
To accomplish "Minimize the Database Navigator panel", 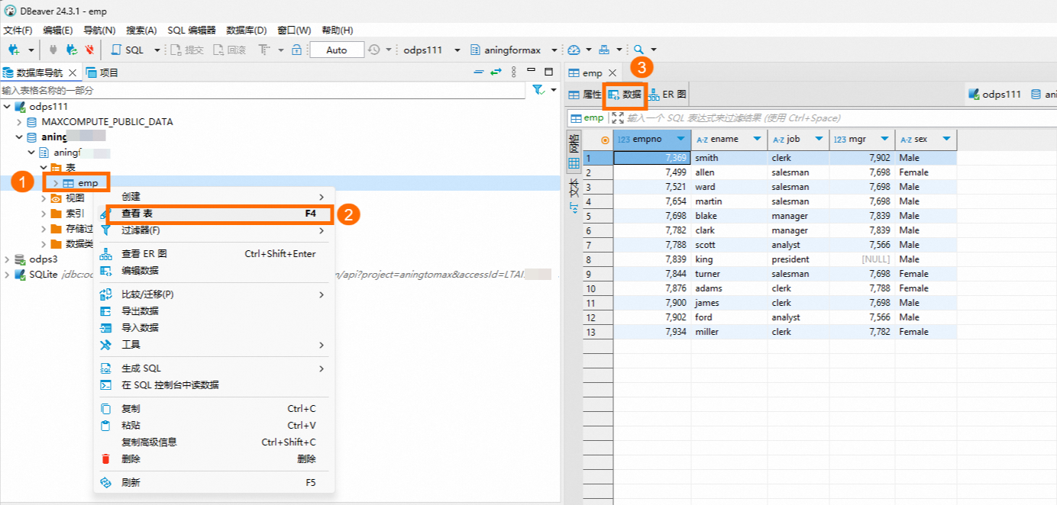I will [532, 72].
